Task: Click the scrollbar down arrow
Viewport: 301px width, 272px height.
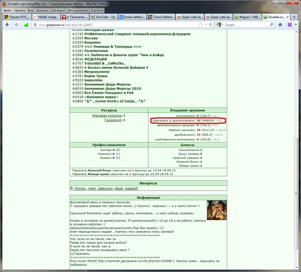Action: [297, 267]
